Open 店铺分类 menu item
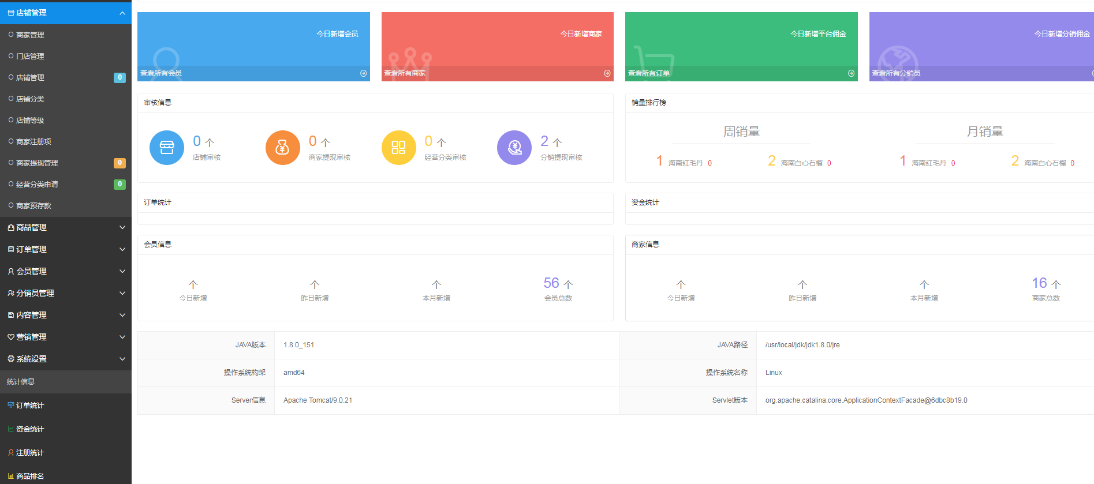 (30, 99)
